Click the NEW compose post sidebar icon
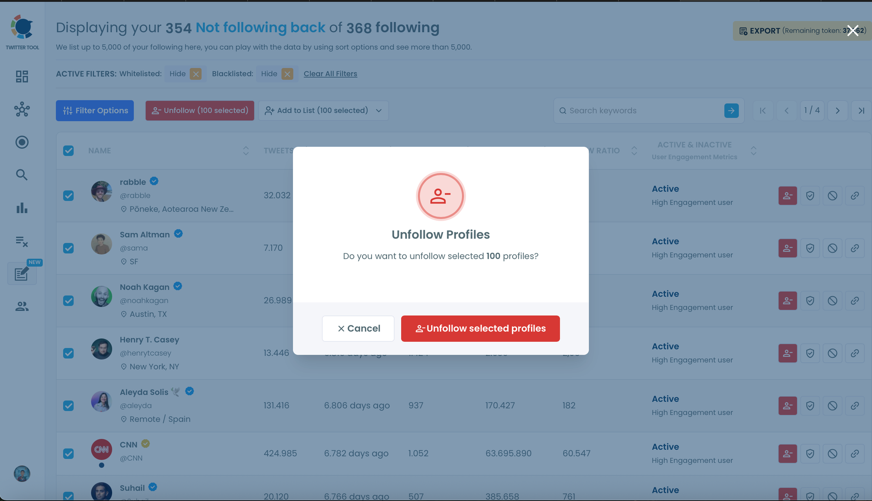 click(x=22, y=274)
